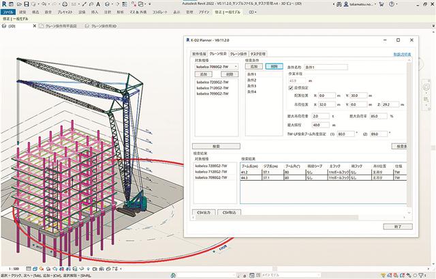This screenshot has height=279, width=436.
Task: Click the Revit application logo icon
Action: coord(4,4)
